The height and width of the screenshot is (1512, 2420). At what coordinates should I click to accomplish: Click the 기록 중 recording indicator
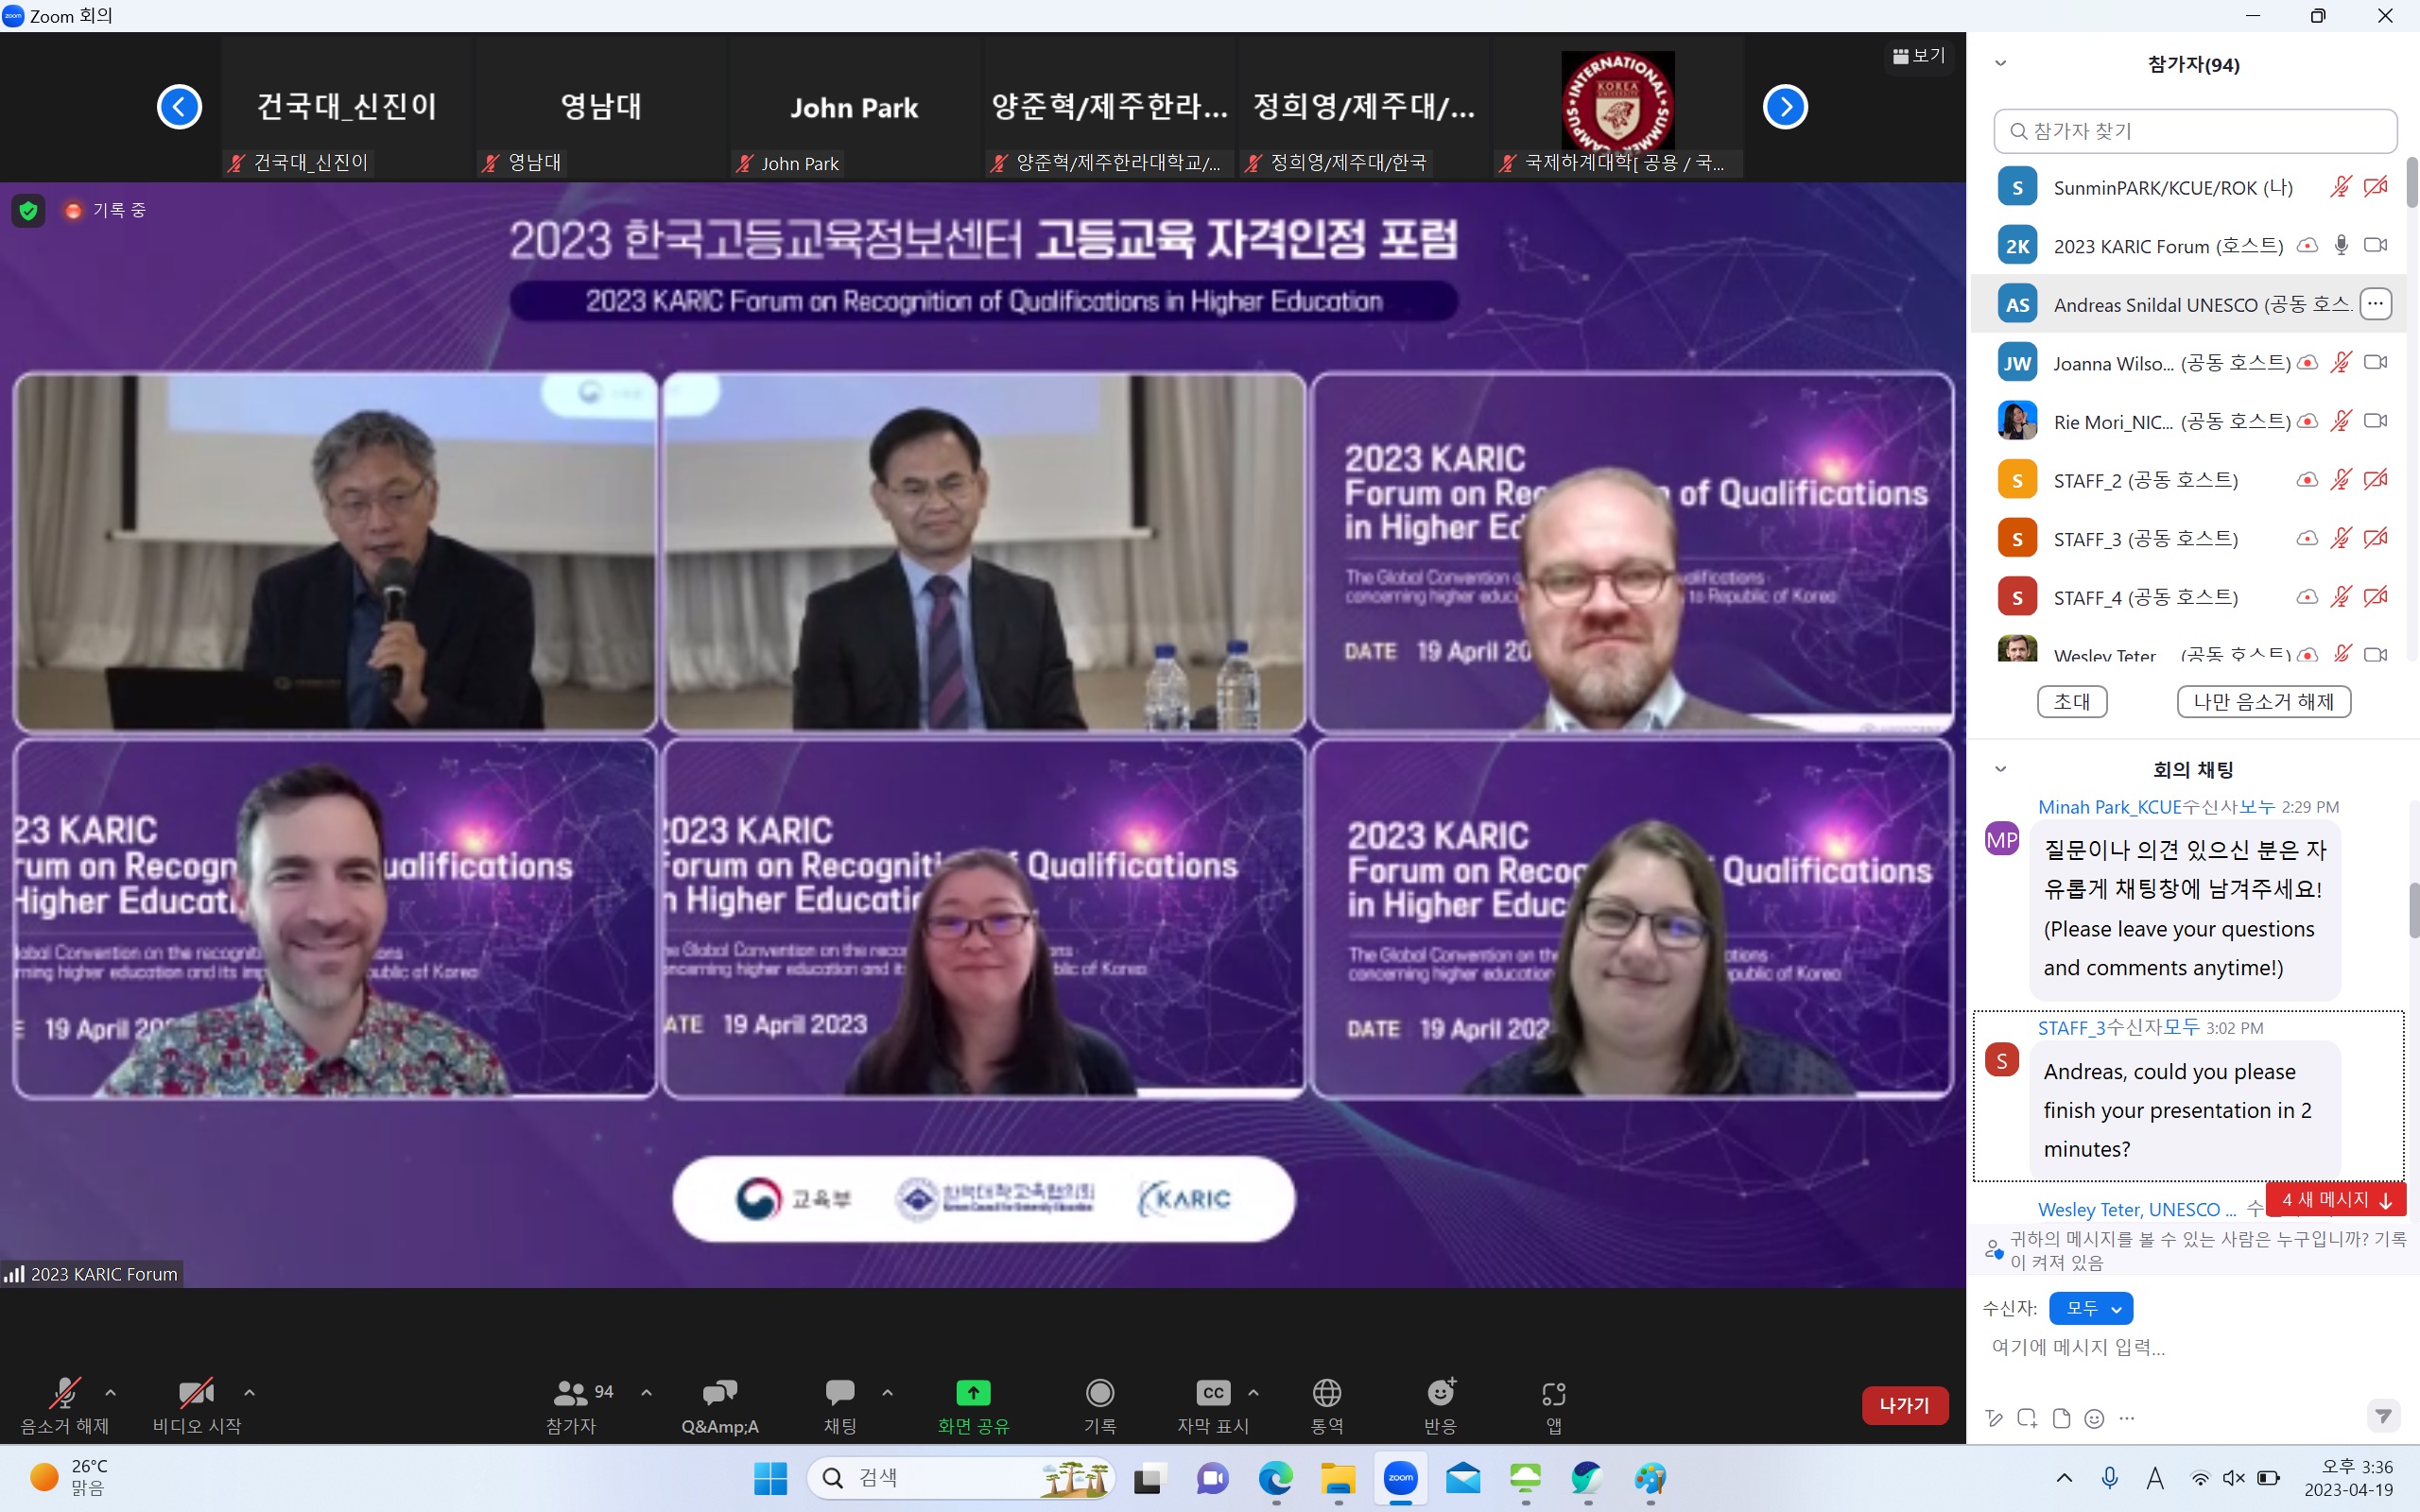(105, 210)
